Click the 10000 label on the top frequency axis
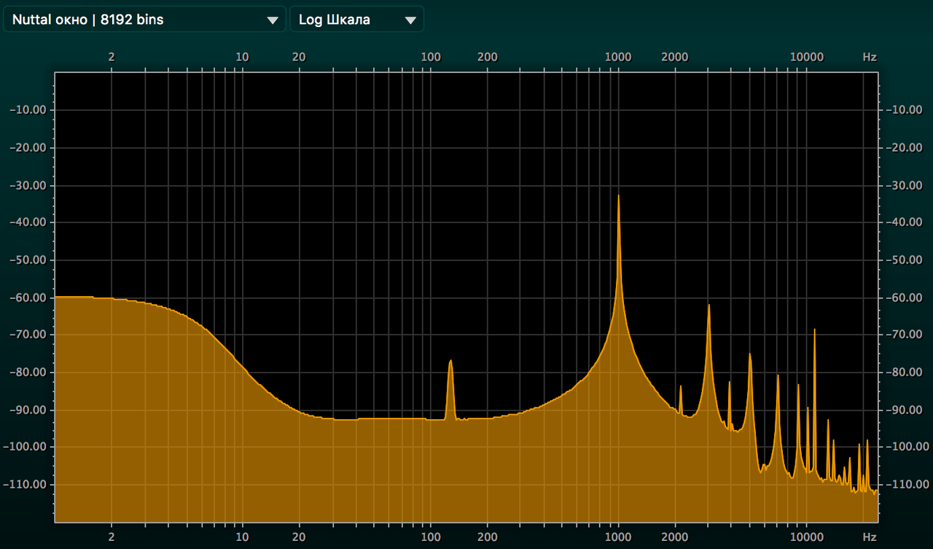The width and height of the screenshot is (933, 549). [x=806, y=57]
